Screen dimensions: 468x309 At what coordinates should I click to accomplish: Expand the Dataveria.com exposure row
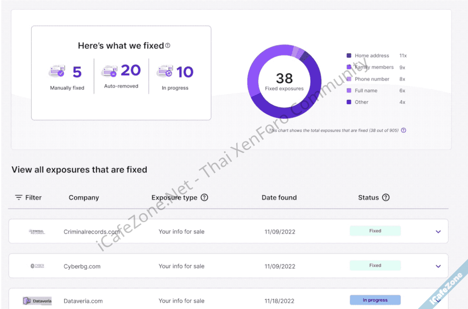pos(438,300)
